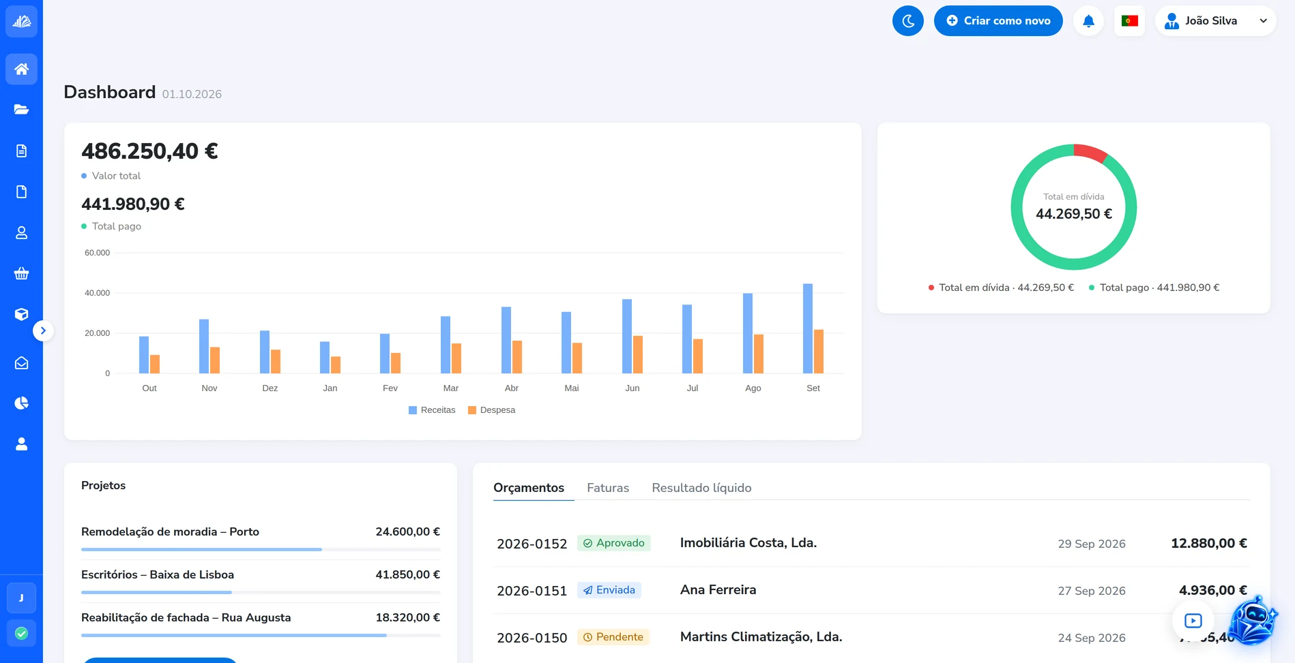The width and height of the screenshot is (1295, 663).
Task: Switch to the Resultado líquido tab
Action: [x=701, y=488]
